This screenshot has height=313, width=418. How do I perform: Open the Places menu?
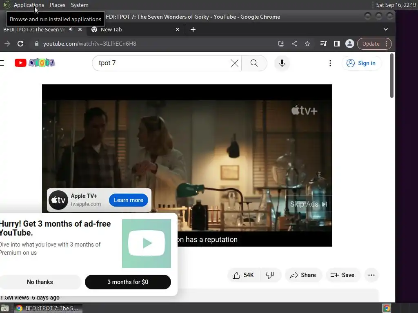[57, 5]
